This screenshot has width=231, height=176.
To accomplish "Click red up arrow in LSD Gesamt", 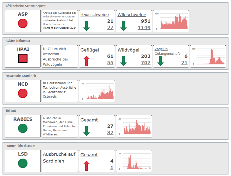I will tap(86, 166).
